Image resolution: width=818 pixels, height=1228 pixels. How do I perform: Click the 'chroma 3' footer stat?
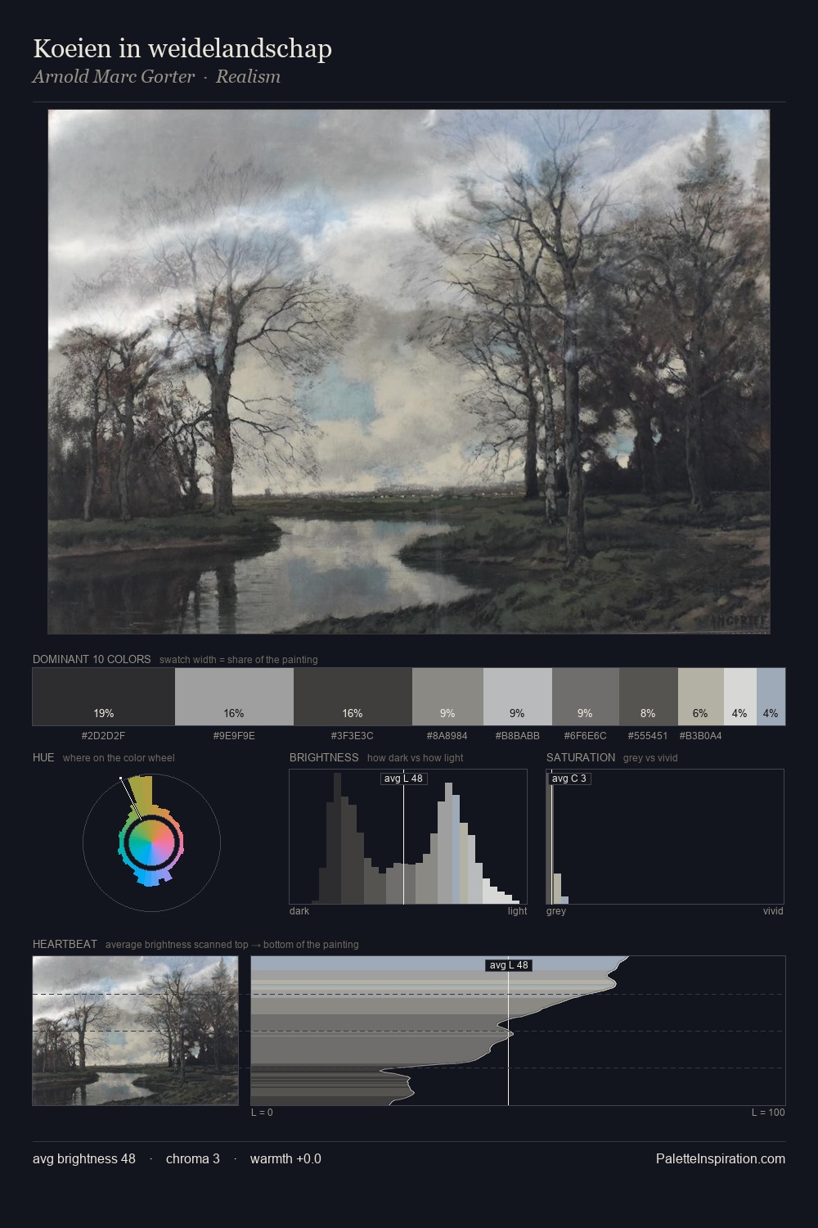tap(193, 1159)
